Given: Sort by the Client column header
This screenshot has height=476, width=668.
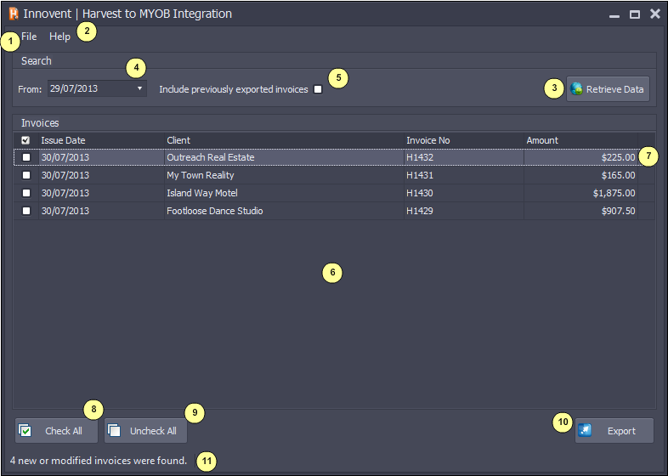Looking at the screenshot, I should click(x=284, y=140).
